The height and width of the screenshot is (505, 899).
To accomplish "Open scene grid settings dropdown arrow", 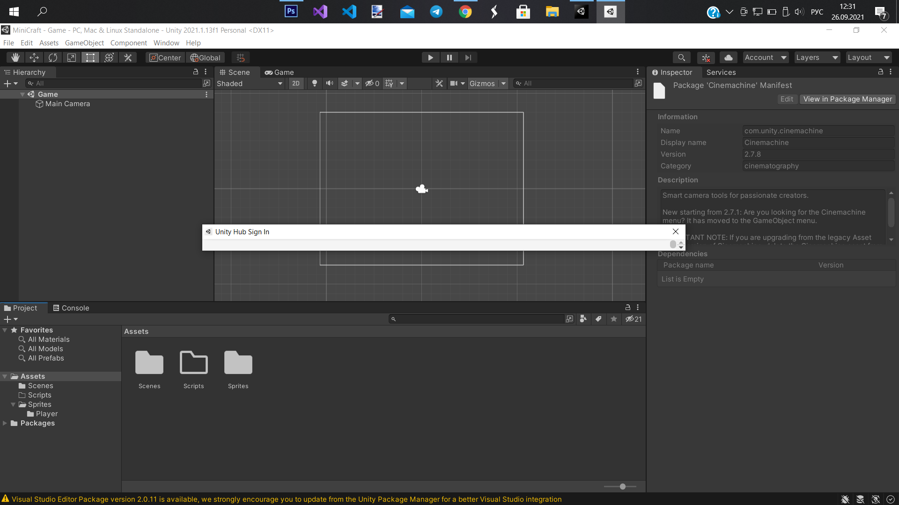I will [x=402, y=83].
